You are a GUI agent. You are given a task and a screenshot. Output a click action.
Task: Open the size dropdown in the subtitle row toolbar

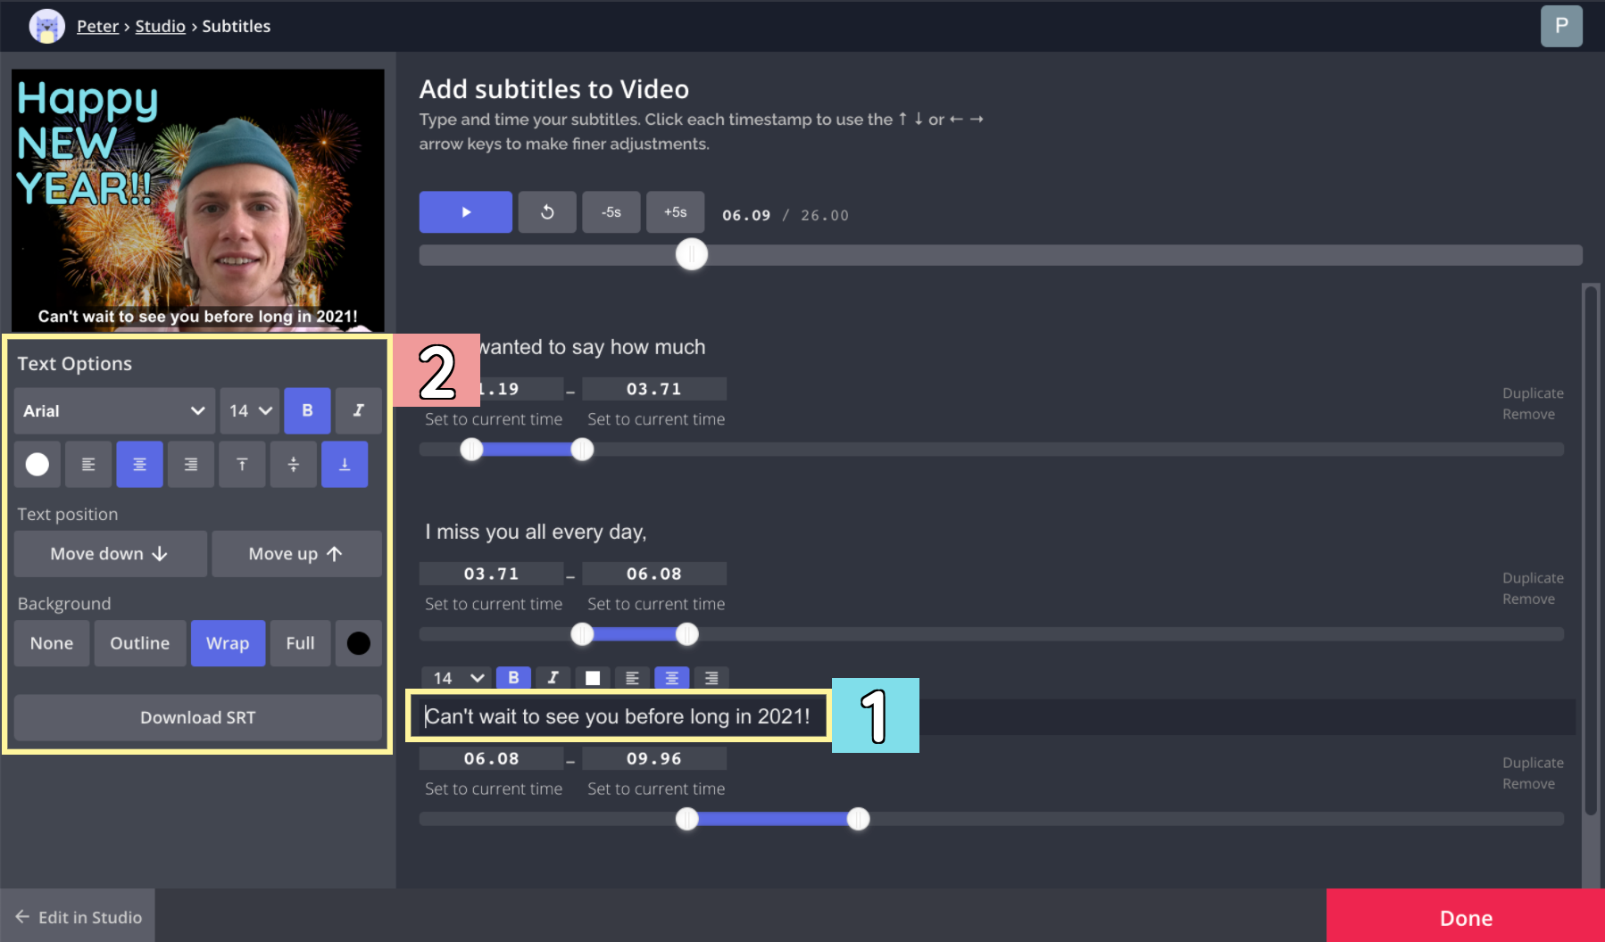tap(455, 678)
